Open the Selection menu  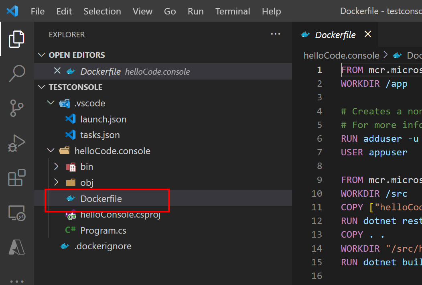point(102,11)
